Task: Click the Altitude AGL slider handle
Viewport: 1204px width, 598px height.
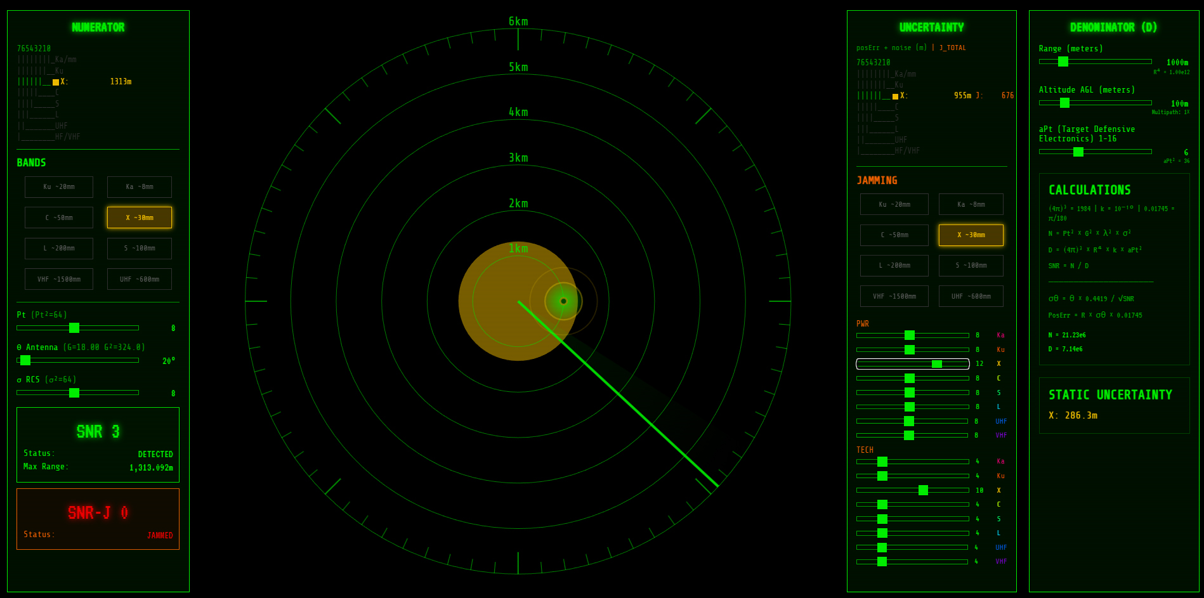Action: (1064, 103)
